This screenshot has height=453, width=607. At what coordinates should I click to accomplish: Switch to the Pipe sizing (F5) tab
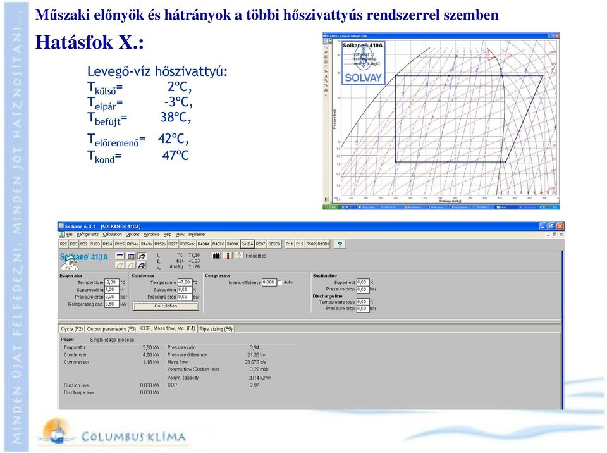pyautogui.click(x=216, y=328)
